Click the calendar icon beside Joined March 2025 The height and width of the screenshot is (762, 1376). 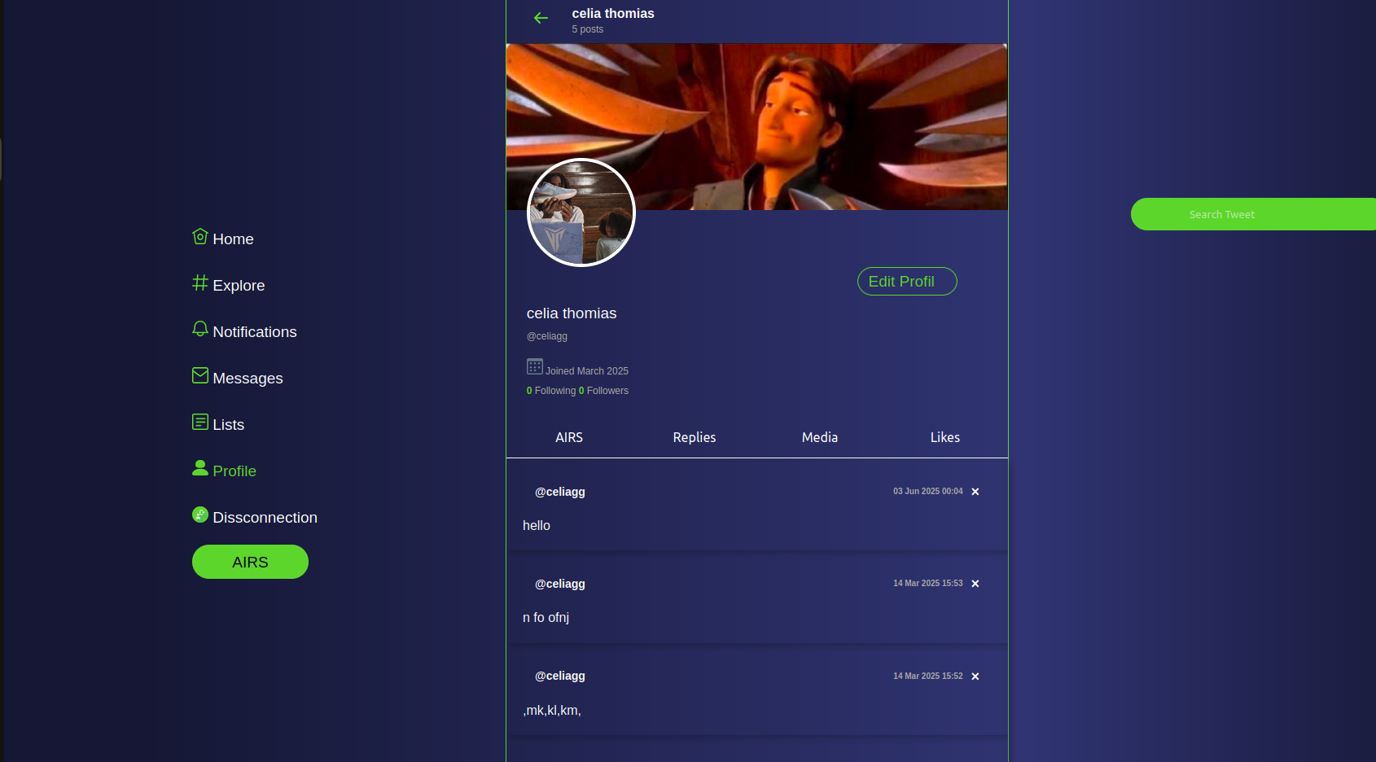tap(534, 366)
